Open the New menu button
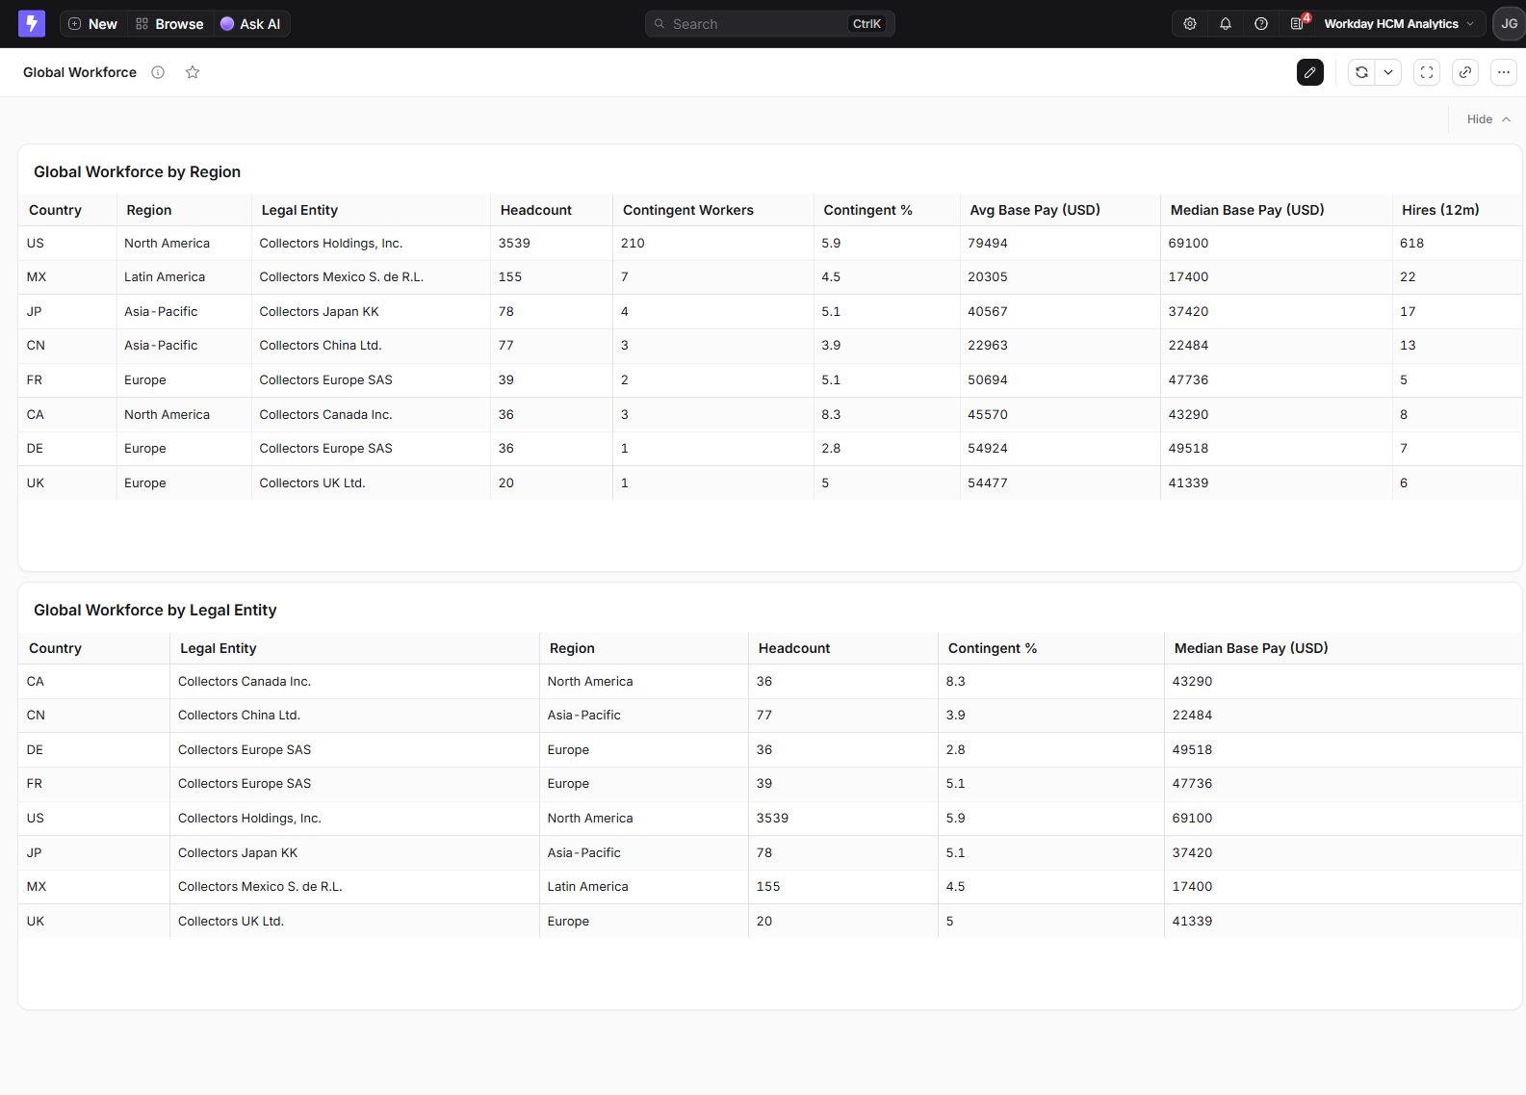The height and width of the screenshot is (1095, 1526). (x=92, y=24)
